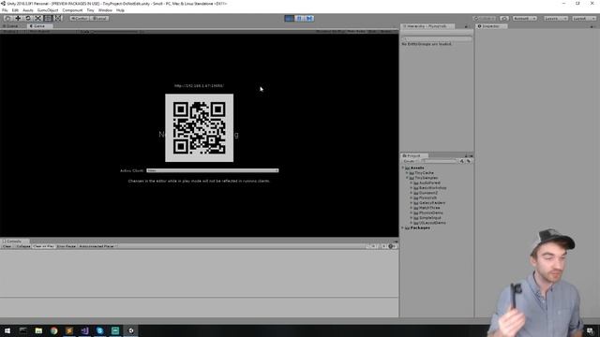Screen dimensions: 600x337
Task: Select the MatchThree folder
Action: (427, 208)
